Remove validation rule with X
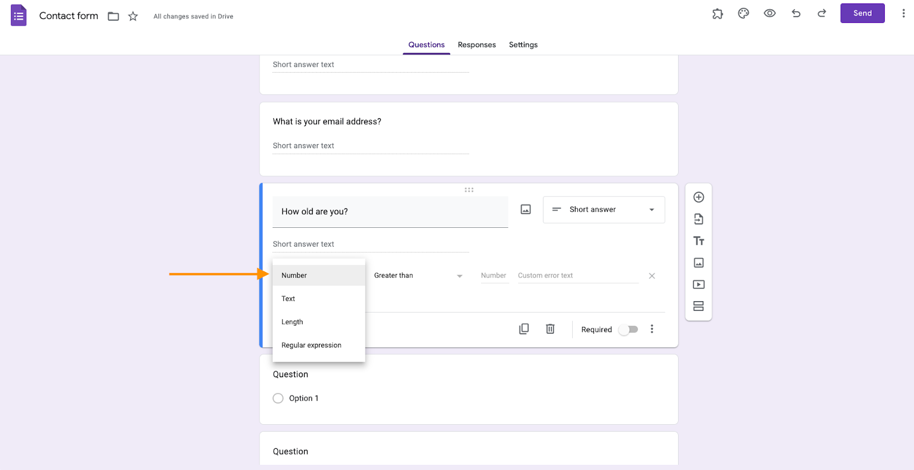This screenshot has width=914, height=470. tap(652, 276)
